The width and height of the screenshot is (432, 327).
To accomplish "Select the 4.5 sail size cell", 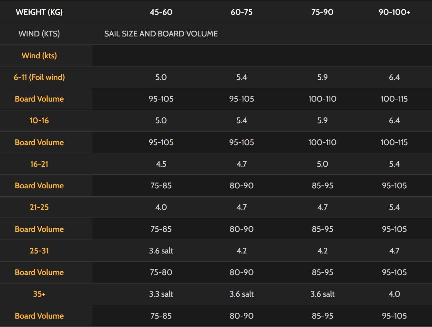I will (x=161, y=164).
